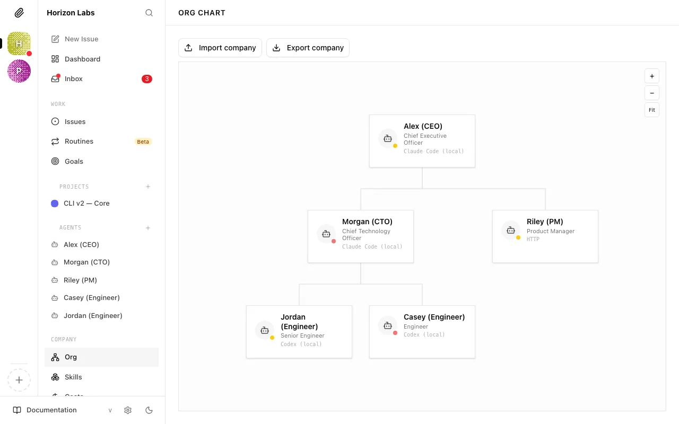This screenshot has height=424, width=679.
Task: Click the robot icon on Morgan (CTO) card
Action: (x=326, y=234)
